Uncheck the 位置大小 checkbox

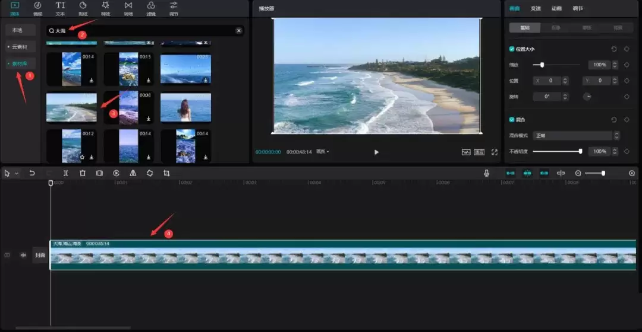[x=512, y=49]
